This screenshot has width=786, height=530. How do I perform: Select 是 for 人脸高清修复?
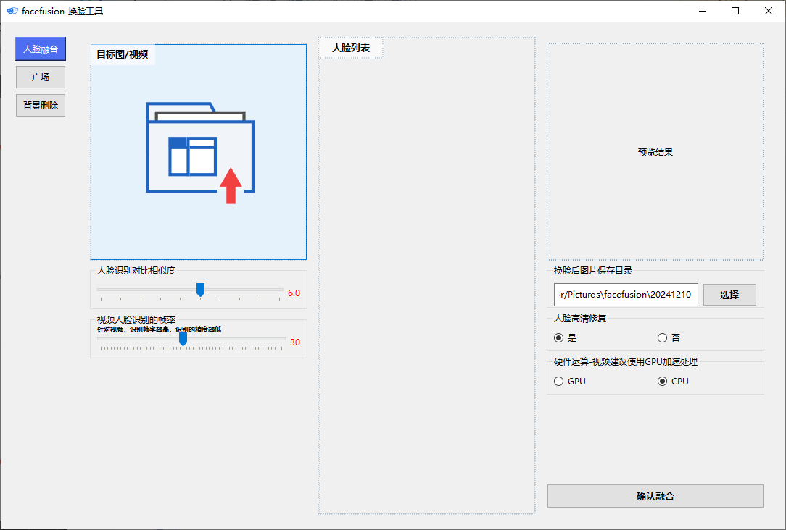(565, 338)
